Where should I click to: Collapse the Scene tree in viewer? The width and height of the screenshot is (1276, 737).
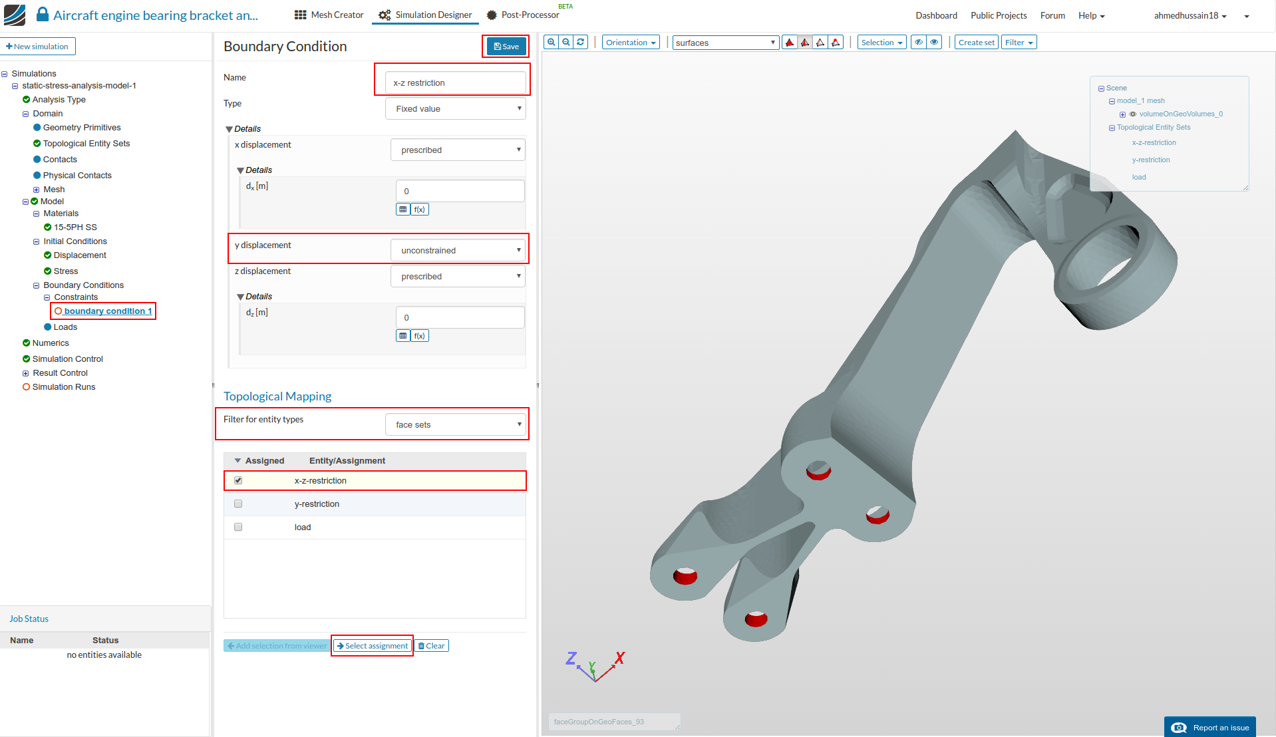(x=1101, y=88)
